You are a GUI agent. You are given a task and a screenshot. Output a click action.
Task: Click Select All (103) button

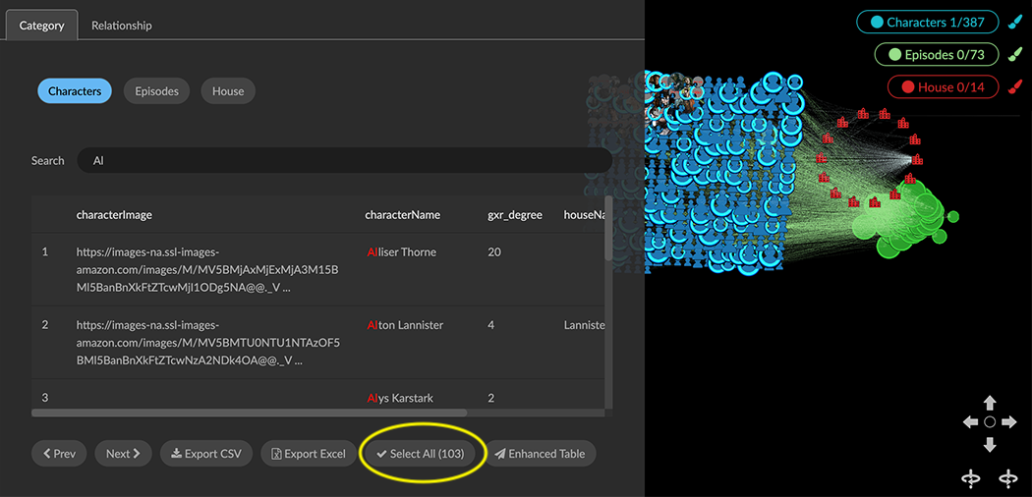[x=420, y=454]
